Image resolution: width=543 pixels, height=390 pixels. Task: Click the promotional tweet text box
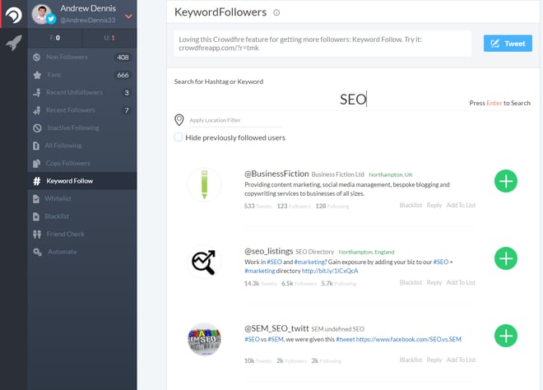coord(323,44)
